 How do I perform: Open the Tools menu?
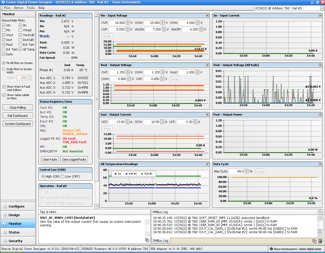[31, 8]
